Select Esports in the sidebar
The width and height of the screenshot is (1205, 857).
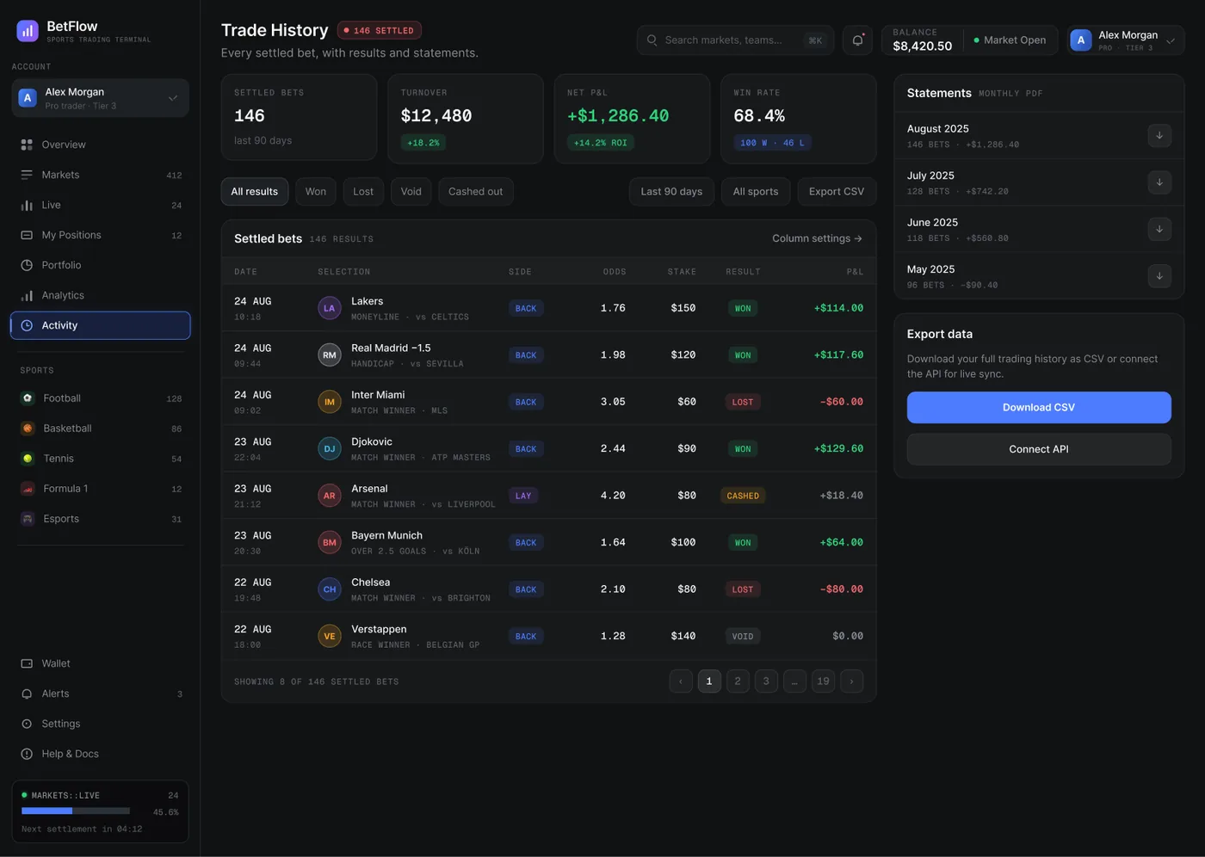point(101,519)
